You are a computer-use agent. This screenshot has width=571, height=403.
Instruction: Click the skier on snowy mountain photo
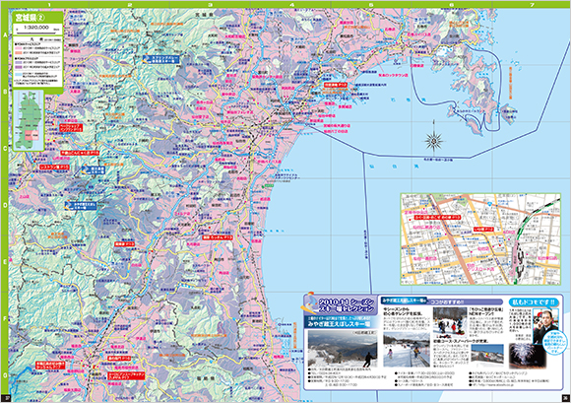pos(343,349)
